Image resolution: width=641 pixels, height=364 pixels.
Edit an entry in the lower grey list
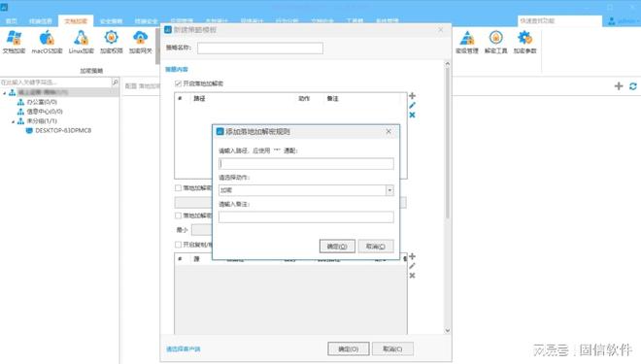pos(412,266)
